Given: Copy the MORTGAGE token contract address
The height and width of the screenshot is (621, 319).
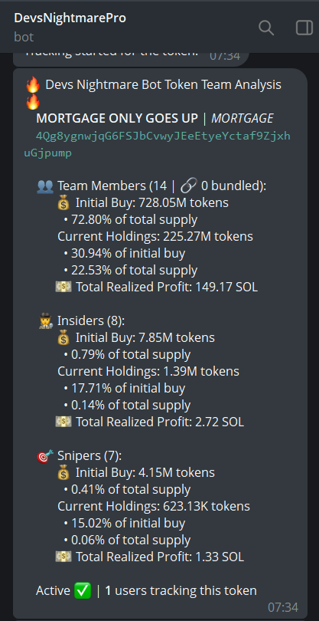Looking at the screenshot, I should coord(158,145).
